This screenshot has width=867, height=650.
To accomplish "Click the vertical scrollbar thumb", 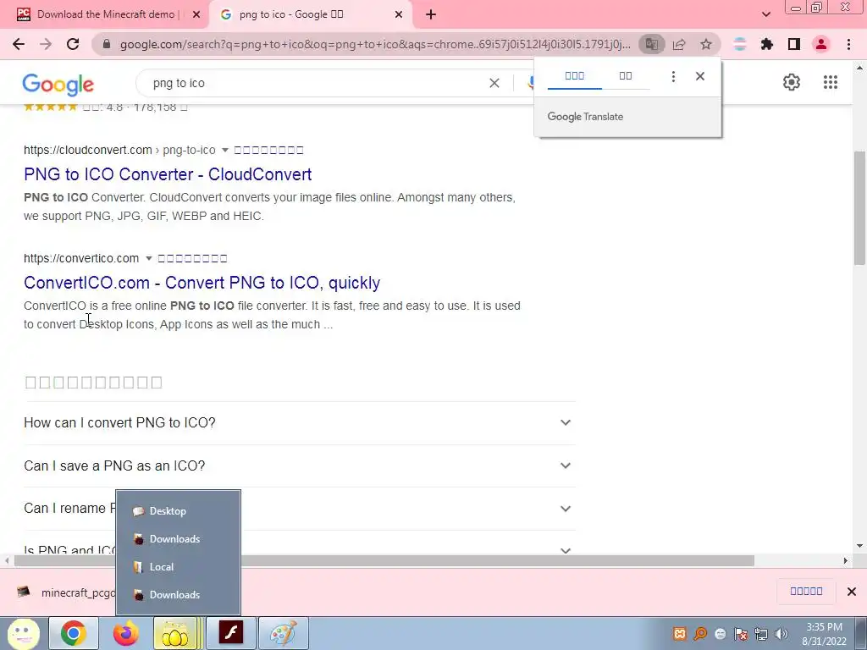I will (860, 210).
